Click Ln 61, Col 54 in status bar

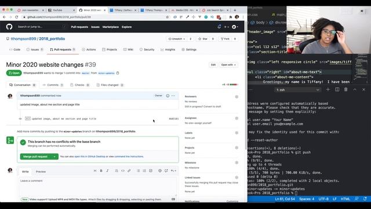point(285,199)
